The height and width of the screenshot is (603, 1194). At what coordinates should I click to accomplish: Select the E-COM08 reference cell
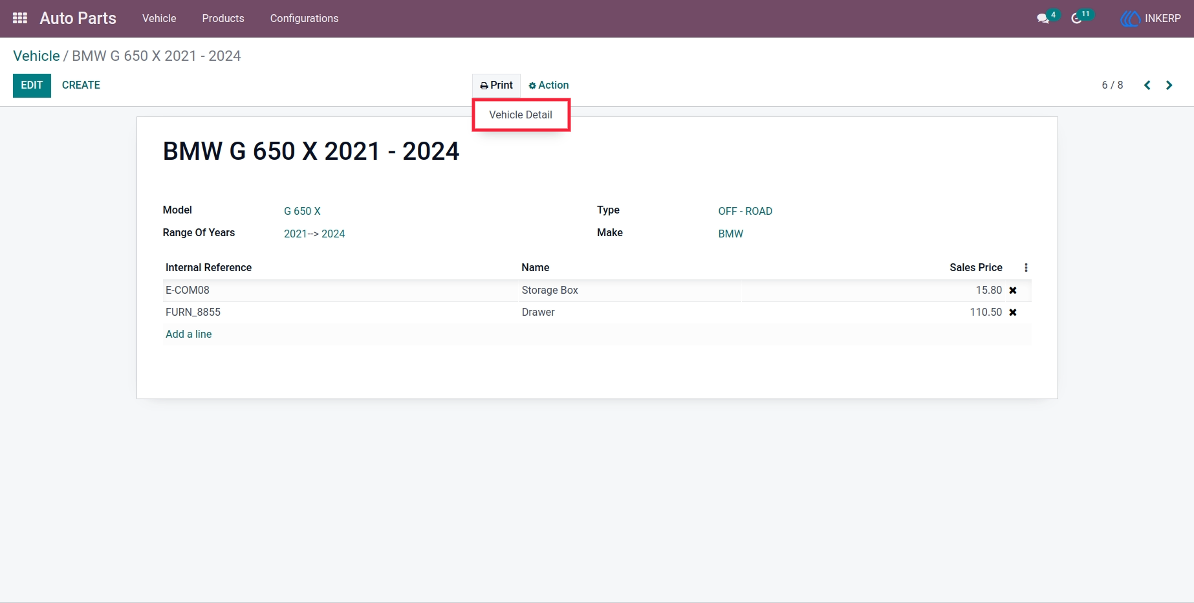(188, 291)
